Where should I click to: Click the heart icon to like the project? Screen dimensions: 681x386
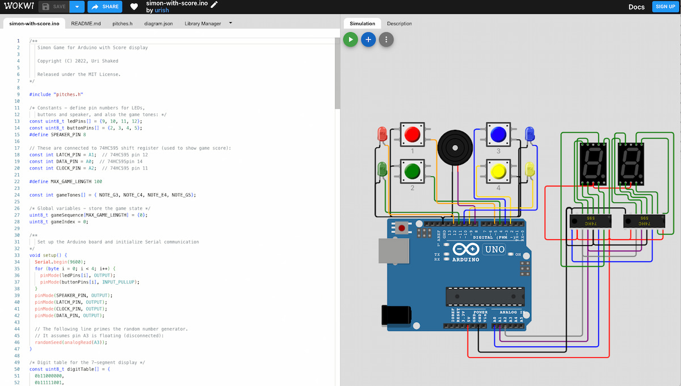point(134,7)
